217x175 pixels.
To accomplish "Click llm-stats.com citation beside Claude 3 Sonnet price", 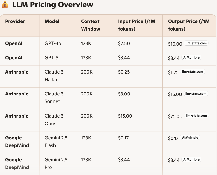I will 196,94.
